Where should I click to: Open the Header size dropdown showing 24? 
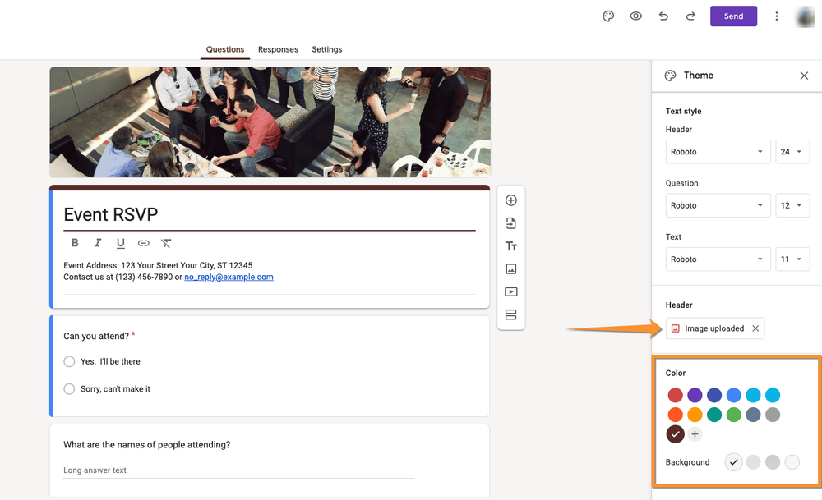click(792, 151)
